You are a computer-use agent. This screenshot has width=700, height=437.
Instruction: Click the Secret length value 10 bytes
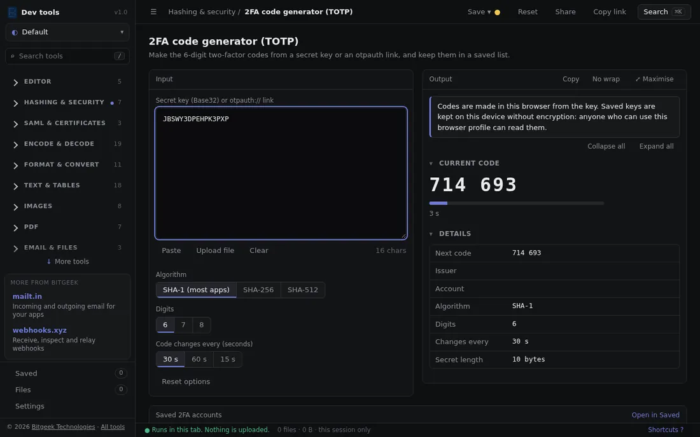(529, 360)
